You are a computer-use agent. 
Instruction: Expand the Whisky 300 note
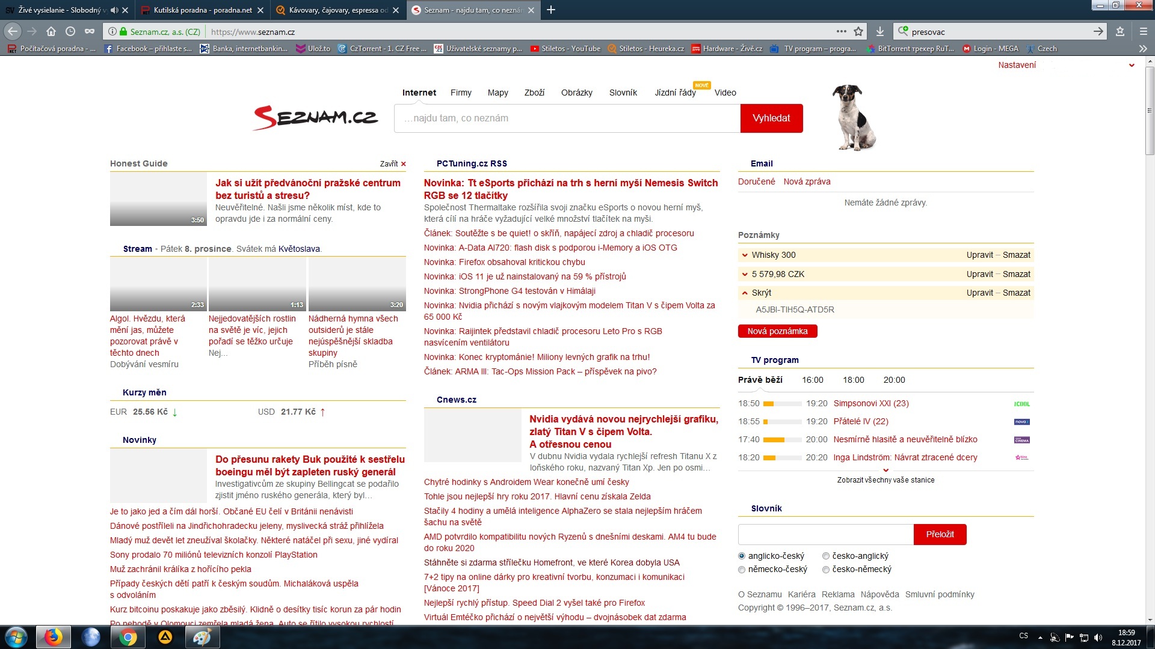[745, 255]
